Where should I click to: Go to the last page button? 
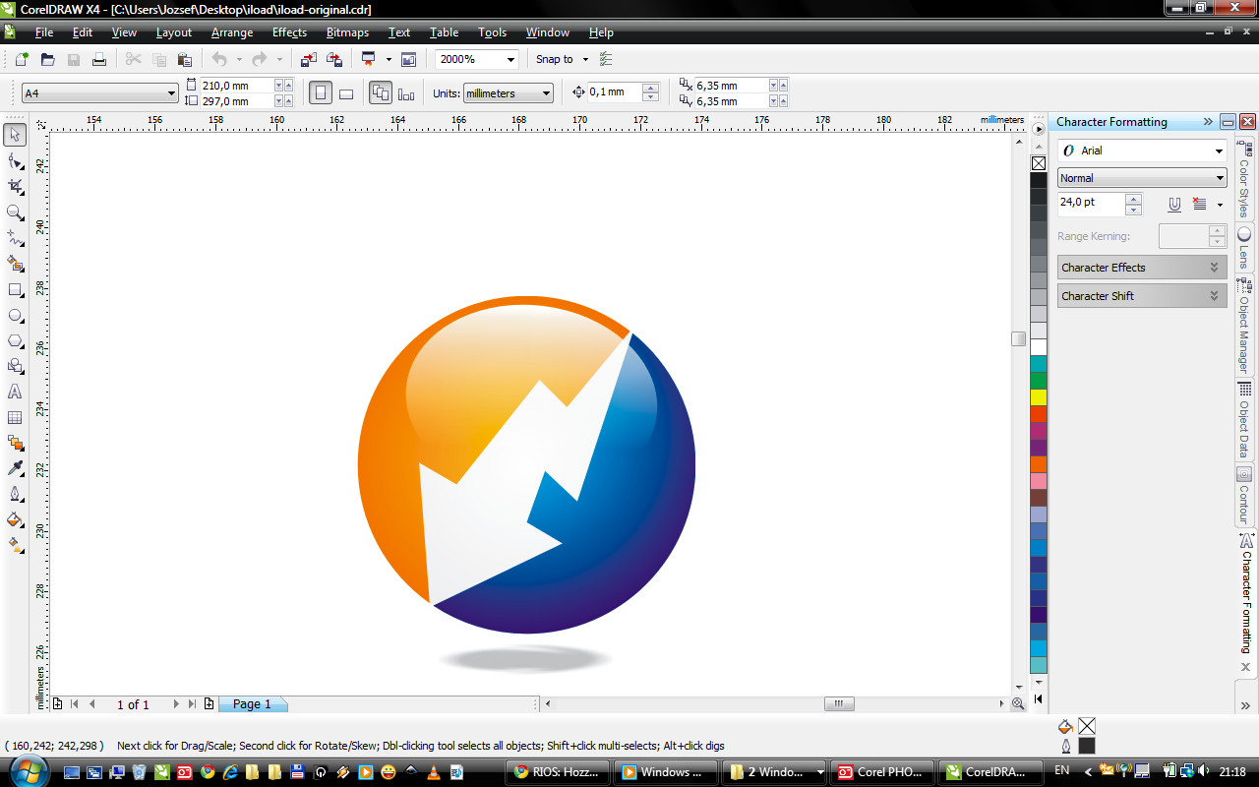[x=192, y=704]
